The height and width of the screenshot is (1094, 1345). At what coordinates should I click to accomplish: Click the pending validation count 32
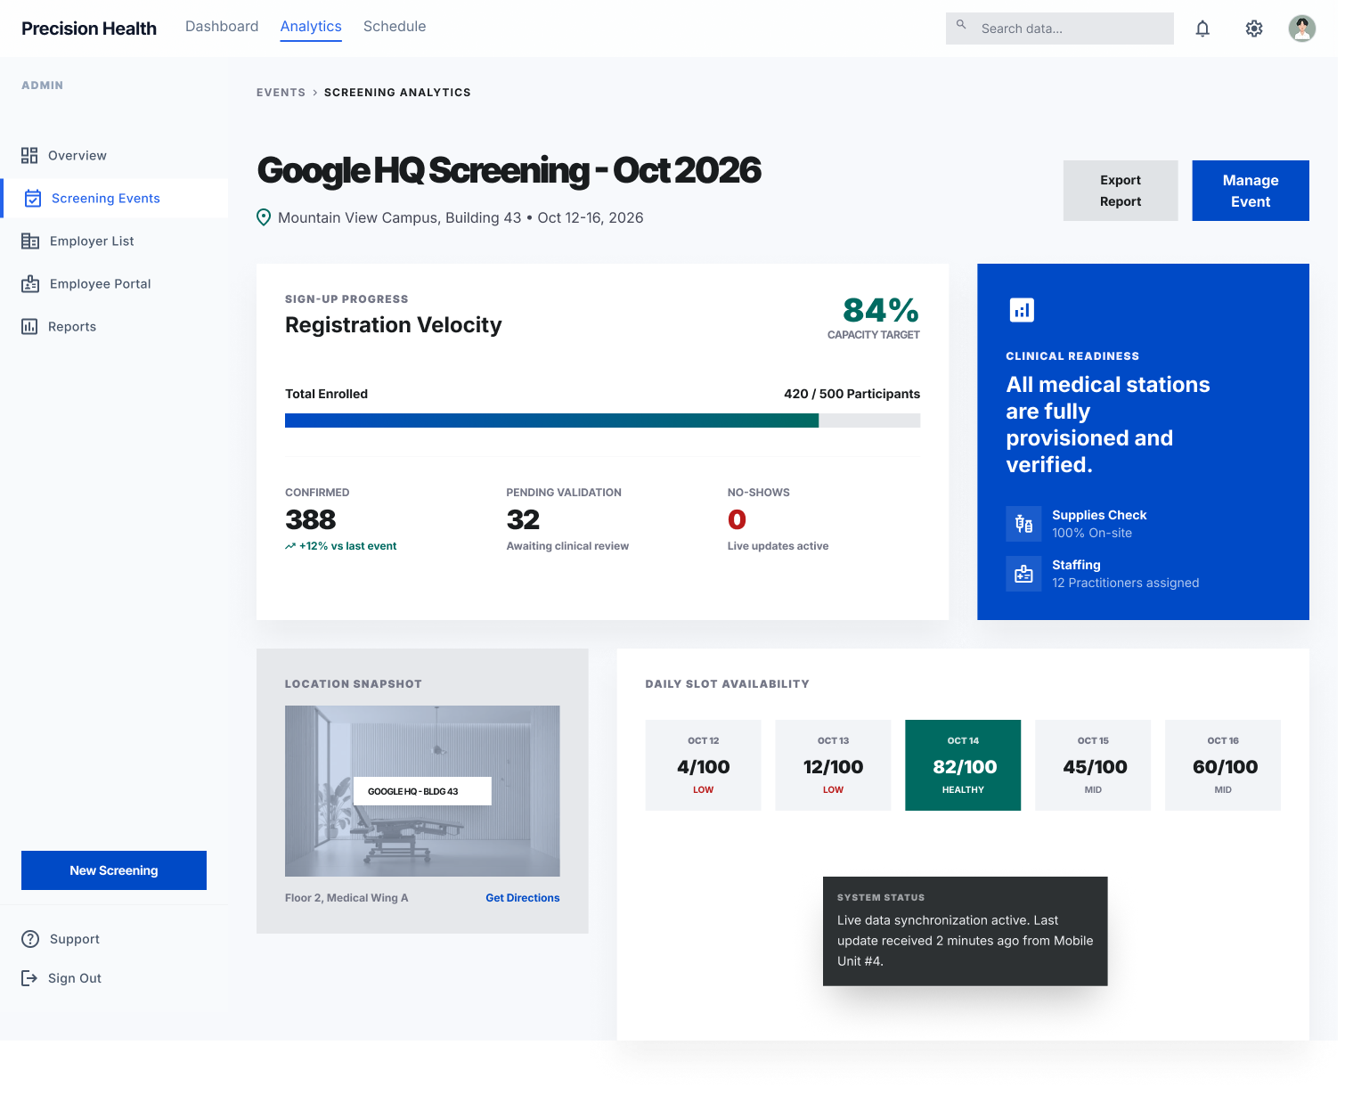pyautogui.click(x=523, y=519)
